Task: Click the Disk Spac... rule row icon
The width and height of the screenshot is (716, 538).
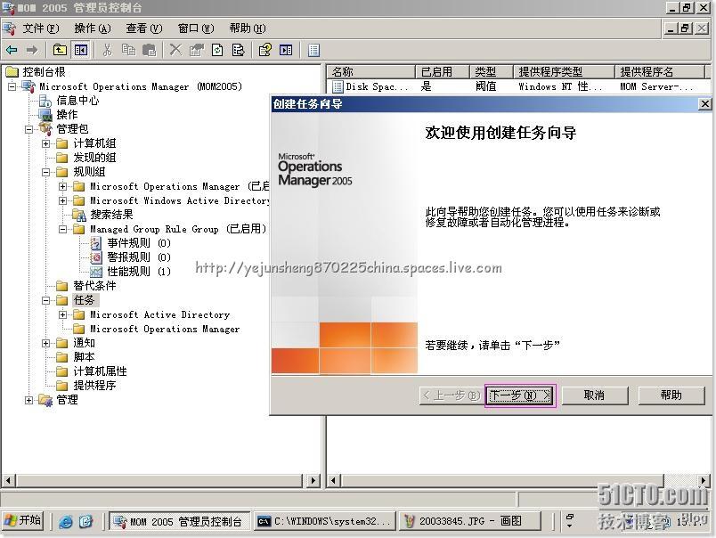Action: [x=338, y=86]
